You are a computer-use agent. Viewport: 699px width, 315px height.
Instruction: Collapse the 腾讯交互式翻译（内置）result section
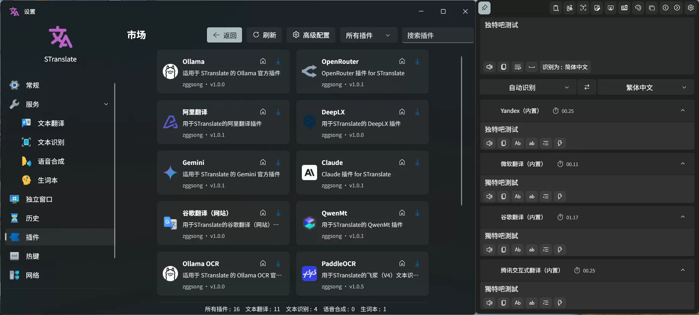coord(683,270)
